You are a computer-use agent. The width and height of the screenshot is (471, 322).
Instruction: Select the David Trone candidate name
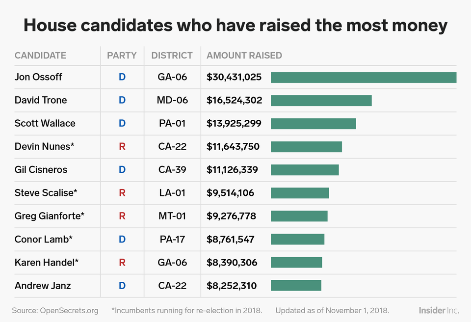pos(41,101)
